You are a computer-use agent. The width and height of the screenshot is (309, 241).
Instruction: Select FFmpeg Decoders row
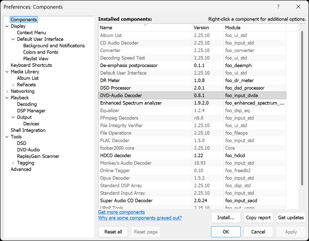pos(192,118)
